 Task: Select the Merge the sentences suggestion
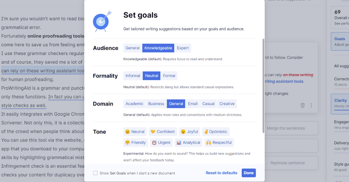point(286,128)
